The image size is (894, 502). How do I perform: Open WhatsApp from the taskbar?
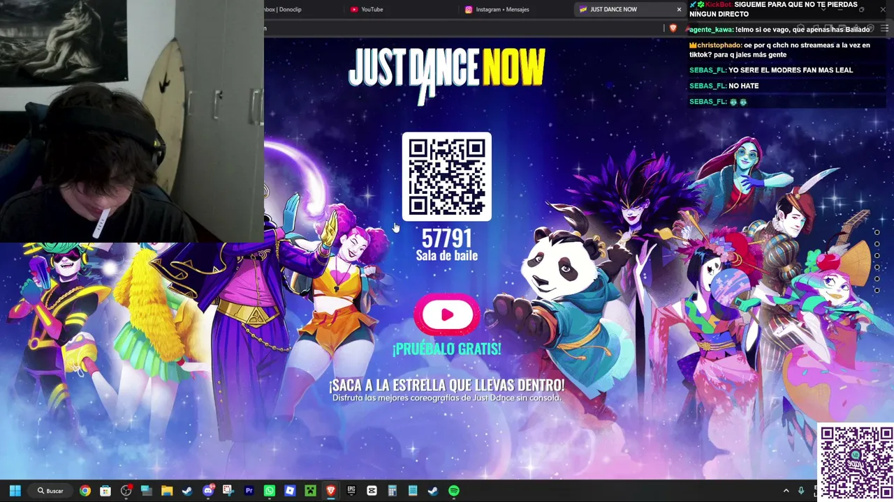point(270,491)
